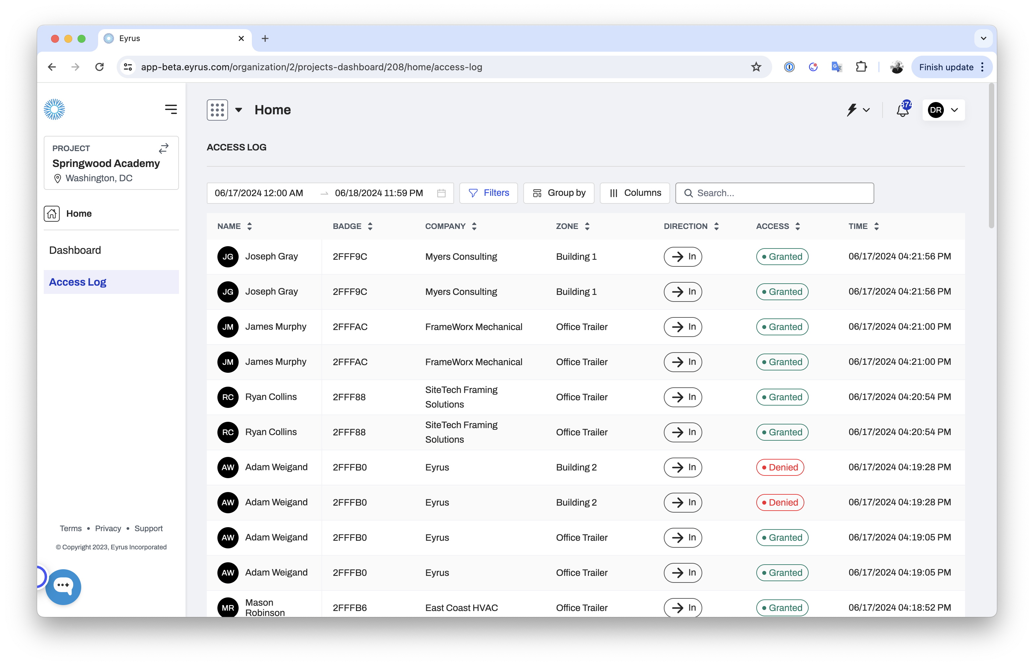Image resolution: width=1034 pixels, height=666 pixels.
Task: Click the first James Murphy JM avatar
Action: click(228, 327)
